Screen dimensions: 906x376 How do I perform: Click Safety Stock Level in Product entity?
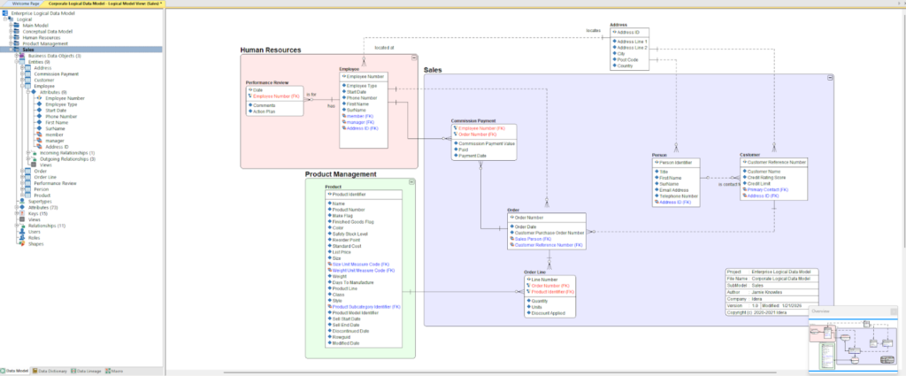click(x=350, y=234)
